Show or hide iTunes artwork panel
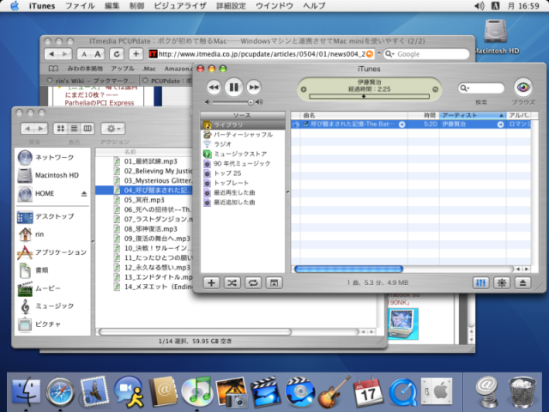The width and height of the screenshot is (549, 412). [274, 283]
